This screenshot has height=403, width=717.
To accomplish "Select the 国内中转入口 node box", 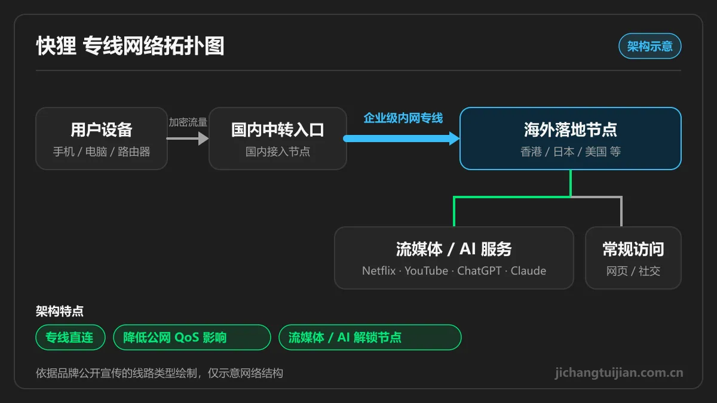I will click(x=278, y=139).
